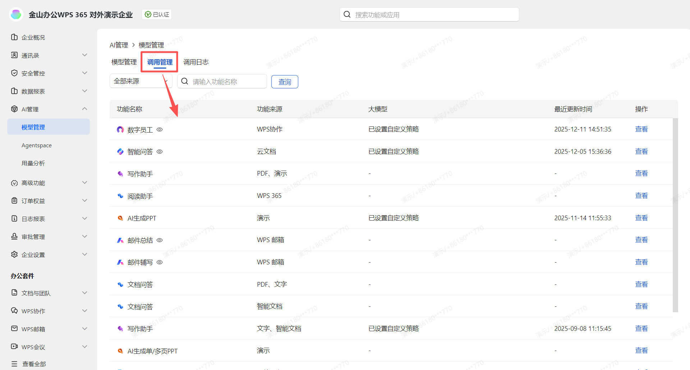This screenshot has height=370, width=690.
Task: Click the 数字员工 feature icon
Action: [x=120, y=129]
